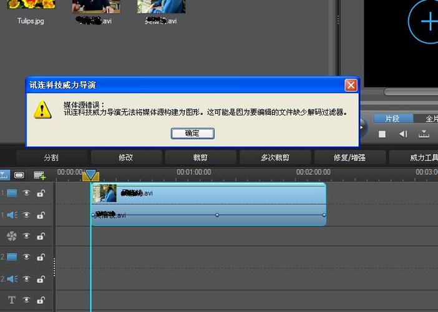Select the storyboard view icon
Image resolution: width=438 pixels, height=312 pixels.
click(19, 175)
